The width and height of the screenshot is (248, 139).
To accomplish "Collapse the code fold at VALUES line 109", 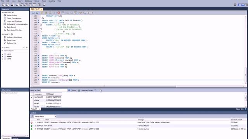I will point(41,25).
